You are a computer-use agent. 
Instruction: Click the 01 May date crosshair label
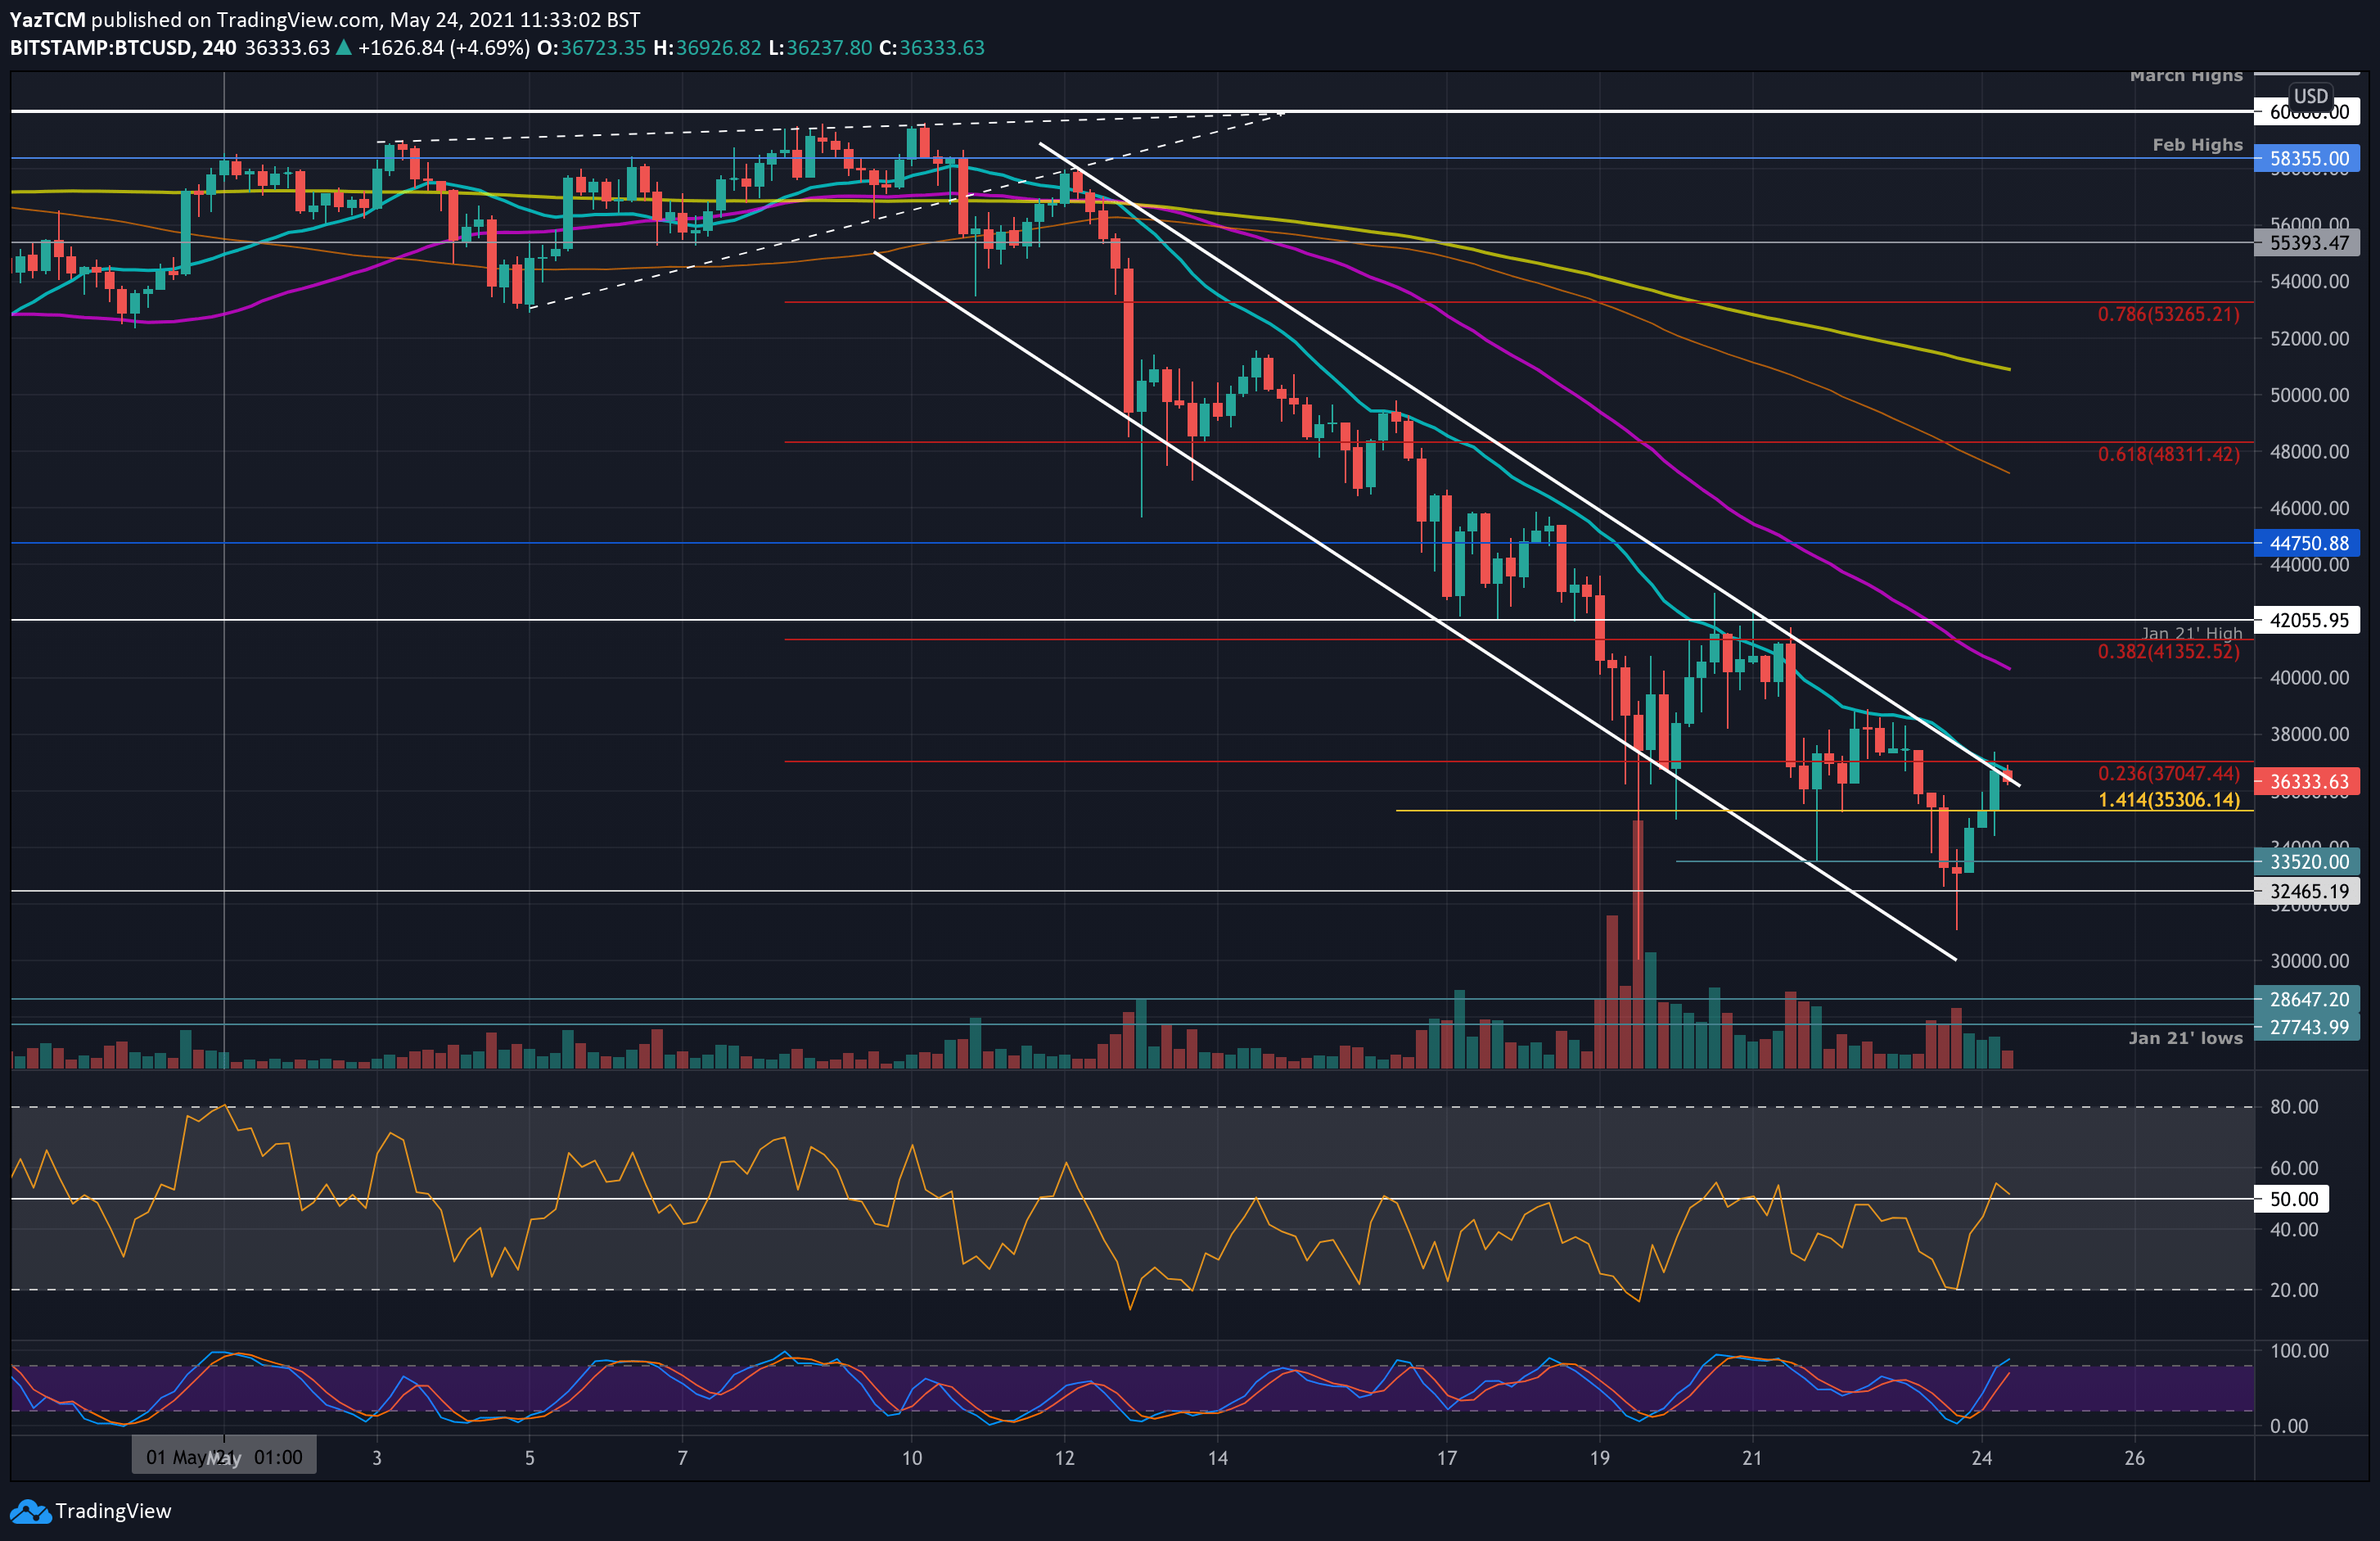[224, 1457]
